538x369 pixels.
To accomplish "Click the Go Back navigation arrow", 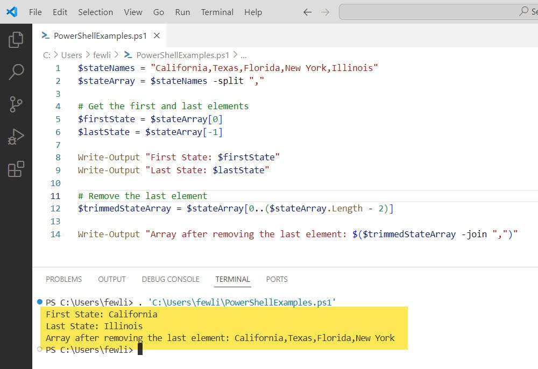I will 307,11.
